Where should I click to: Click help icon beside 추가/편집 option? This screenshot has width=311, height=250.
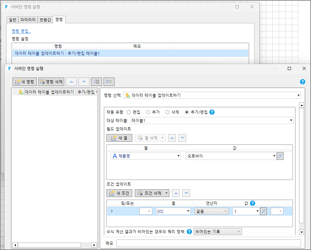coord(212,112)
